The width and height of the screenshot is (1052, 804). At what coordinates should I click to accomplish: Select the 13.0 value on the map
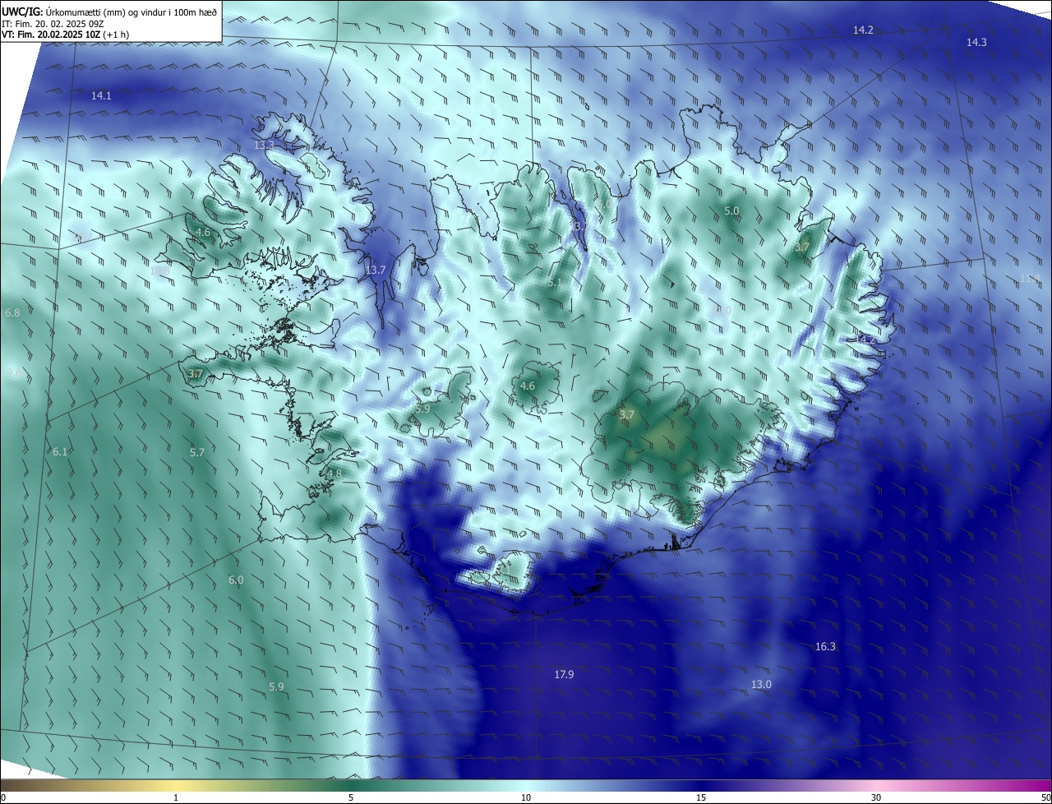pos(762,685)
